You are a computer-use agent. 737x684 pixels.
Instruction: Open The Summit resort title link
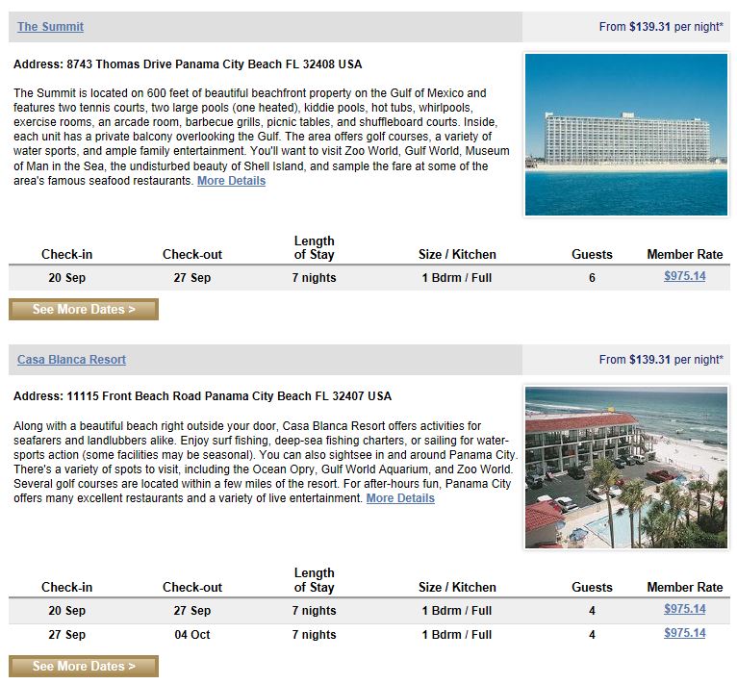(x=50, y=27)
